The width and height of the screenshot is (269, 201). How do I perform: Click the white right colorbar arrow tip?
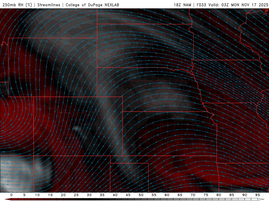click(261, 199)
